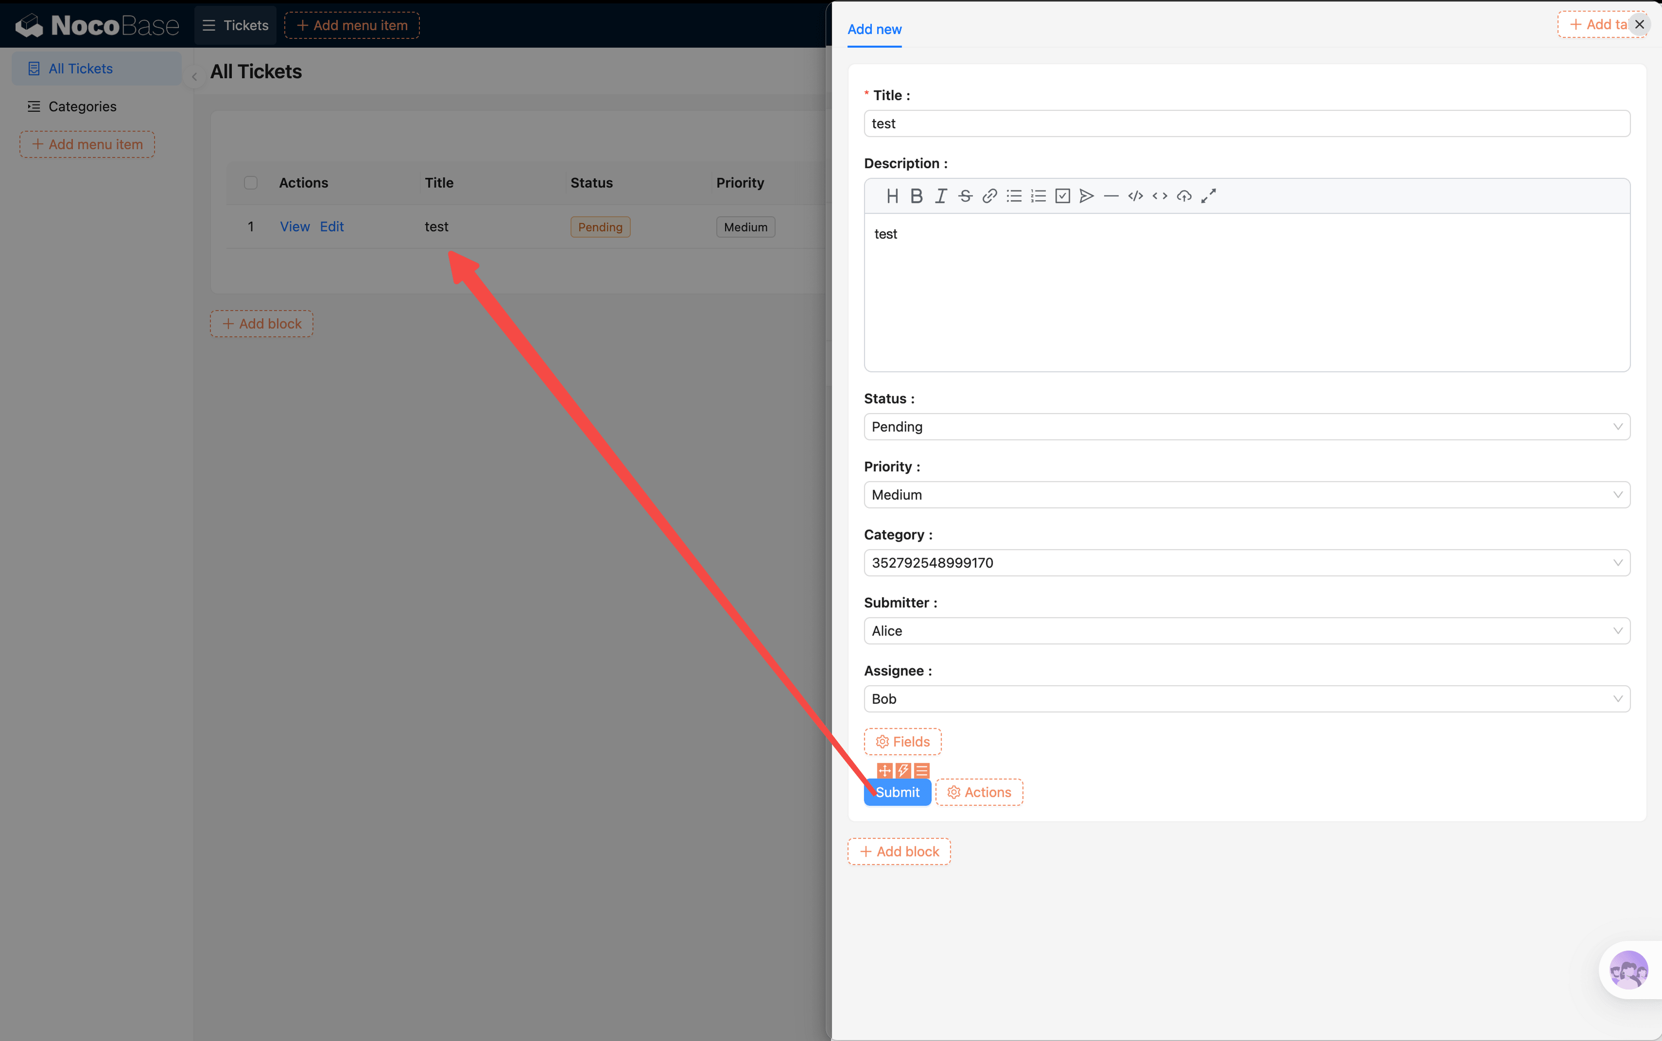Screen dimensions: 1662x1041
Task: Open the Status dropdown showing Pending
Action: (1246, 427)
